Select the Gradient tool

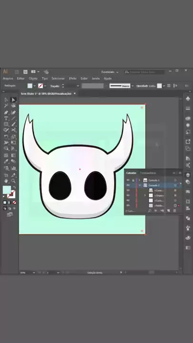[x=13, y=155]
